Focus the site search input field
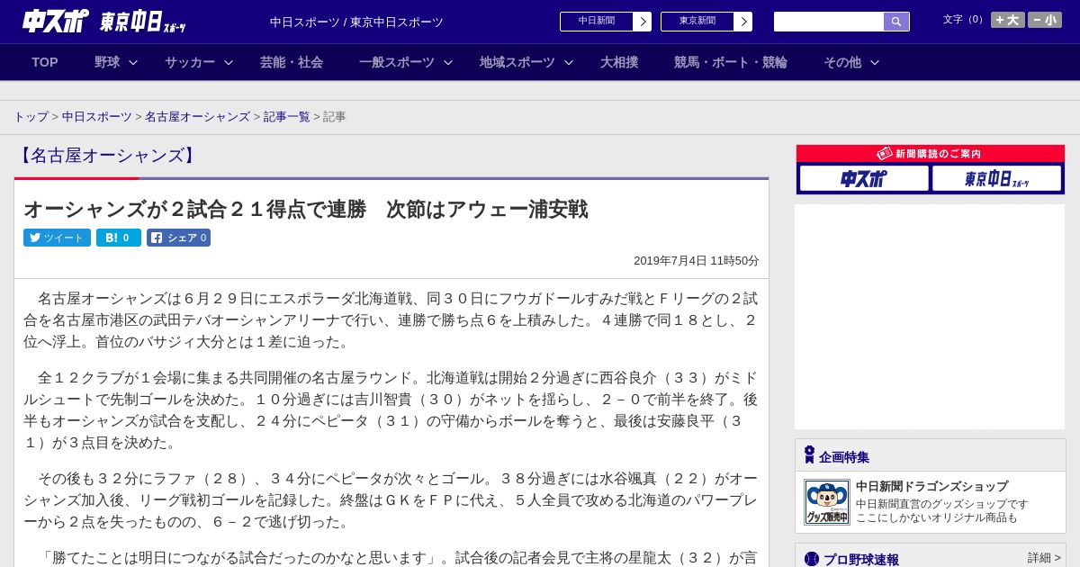The height and width of the screenshot is (567, 1080). tap(829, 22)
